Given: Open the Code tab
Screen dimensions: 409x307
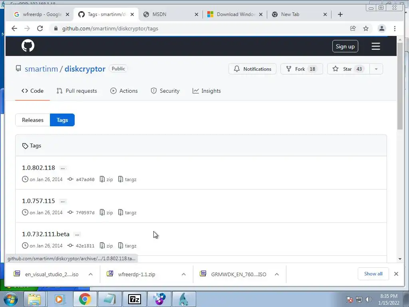Looking at the screenshot, I should 33,91.
